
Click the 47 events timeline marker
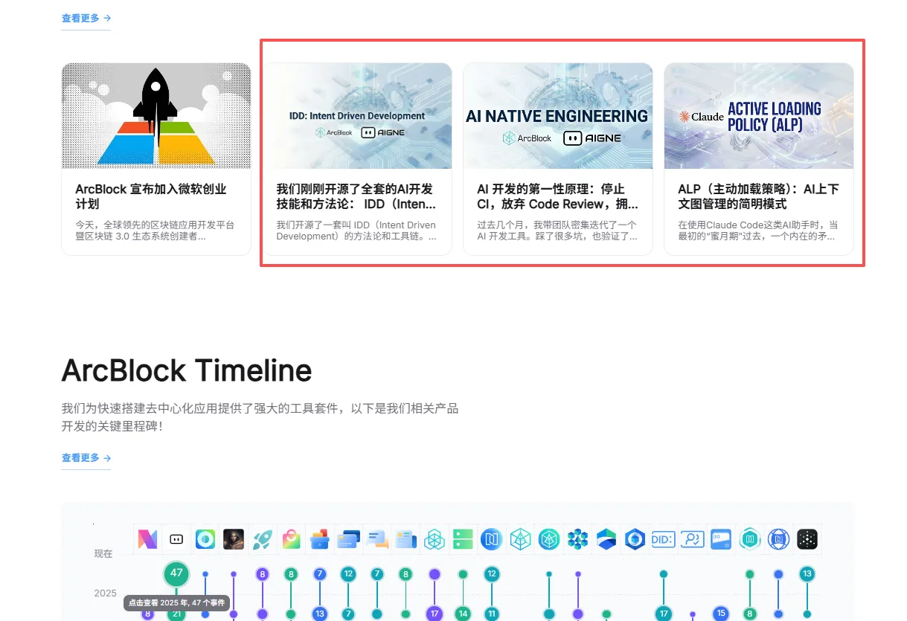coord(176,573)
